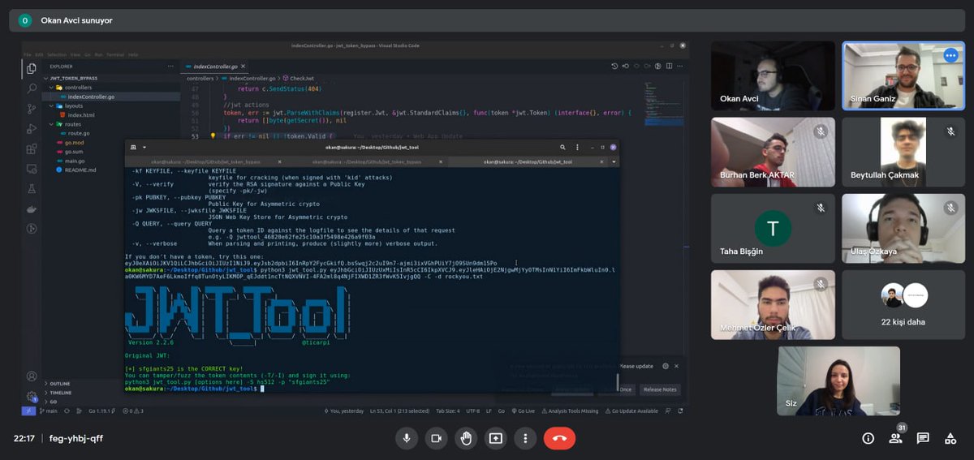Viewport: 974px width, 460px height.
Task: Show the participants list icon
Action: coord(895,438)
